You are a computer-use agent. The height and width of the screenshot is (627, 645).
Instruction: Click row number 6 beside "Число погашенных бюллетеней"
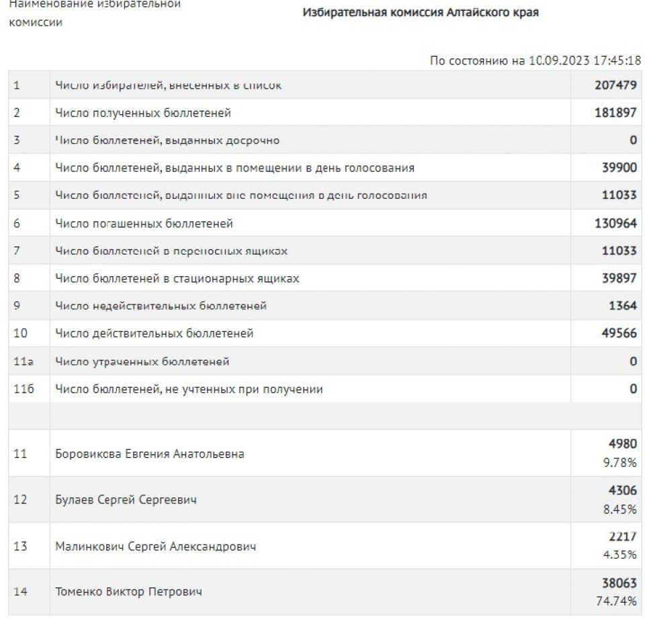[x=16, y=223]
